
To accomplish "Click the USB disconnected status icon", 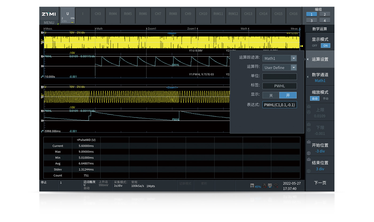I will coord(264,186).
